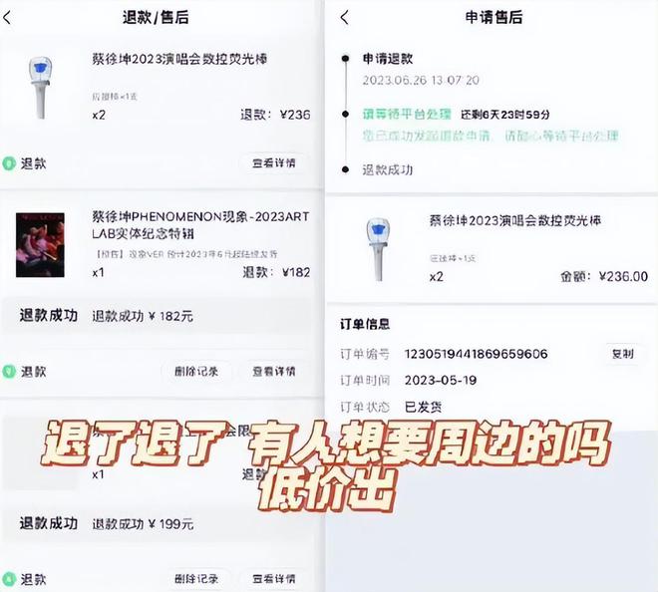The width and height of the screenshot is (658, 592).
Task: Click the green 退款 icon under the ¥182 album order
Action: pos(9,372)
